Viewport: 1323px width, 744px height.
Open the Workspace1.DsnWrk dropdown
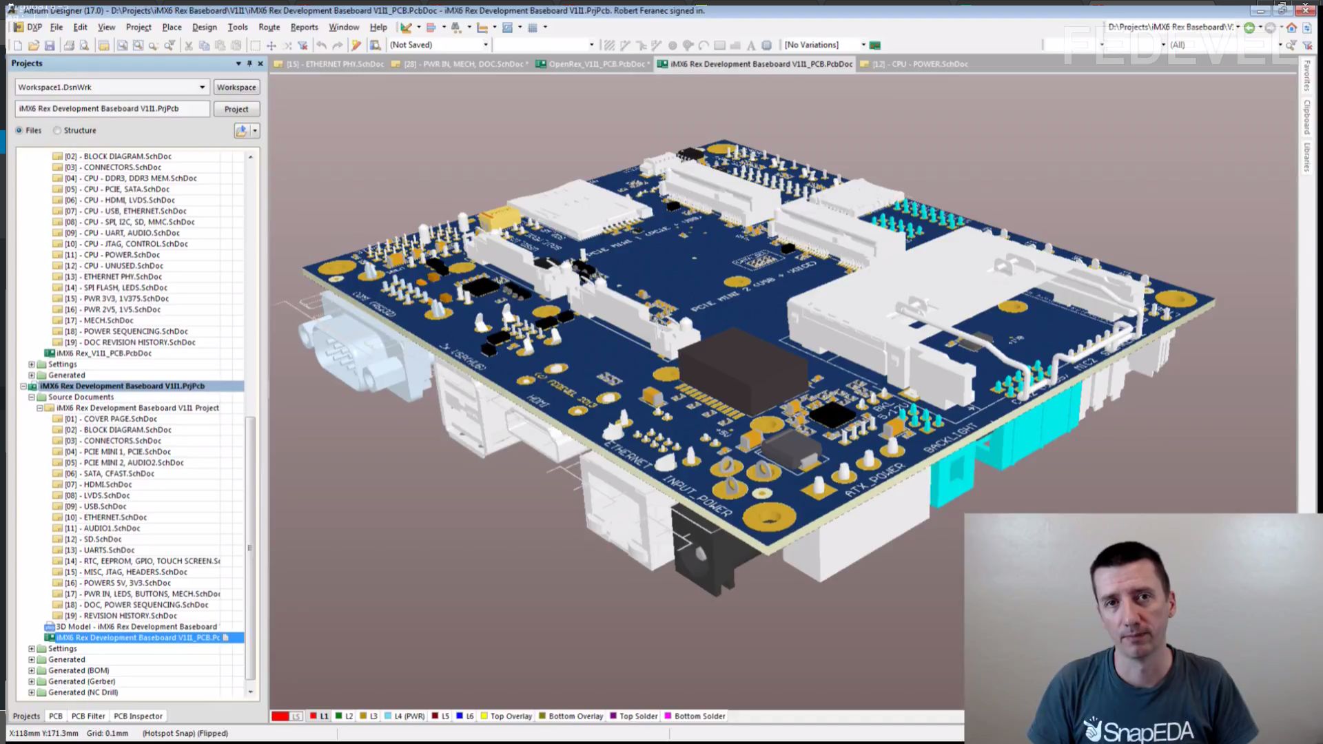[202, 87]
